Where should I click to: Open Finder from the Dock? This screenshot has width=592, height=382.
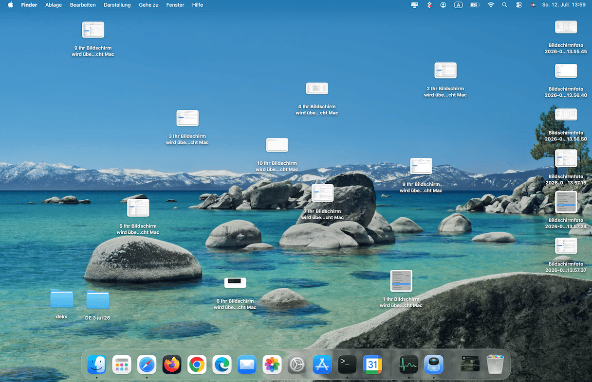tap(97, 365)
